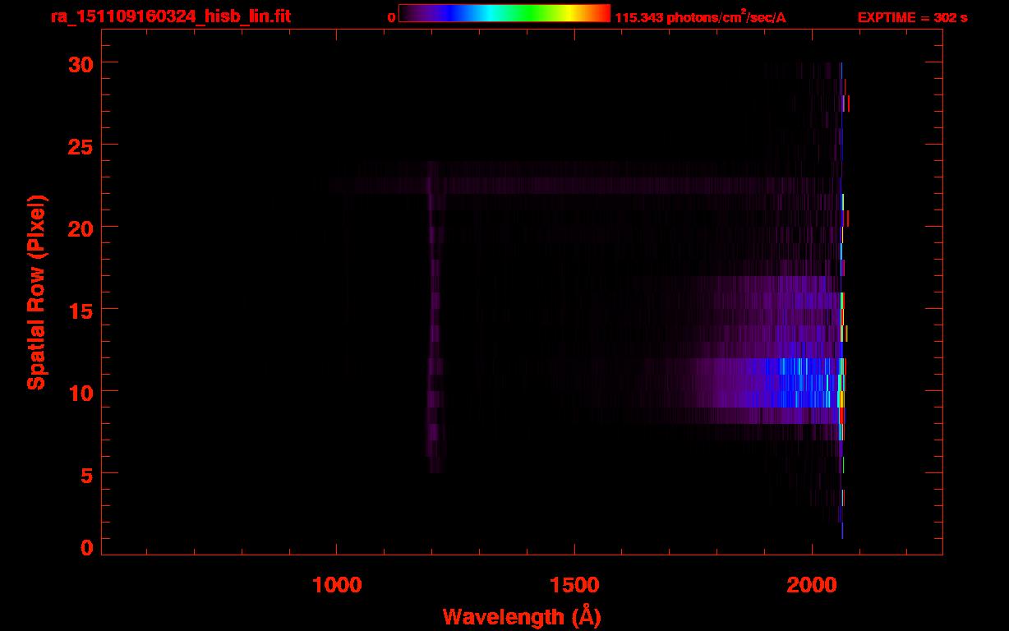Click the EXPTIME = 302 s label
The image size is (1009, 631).
click(x=912, y=17)
